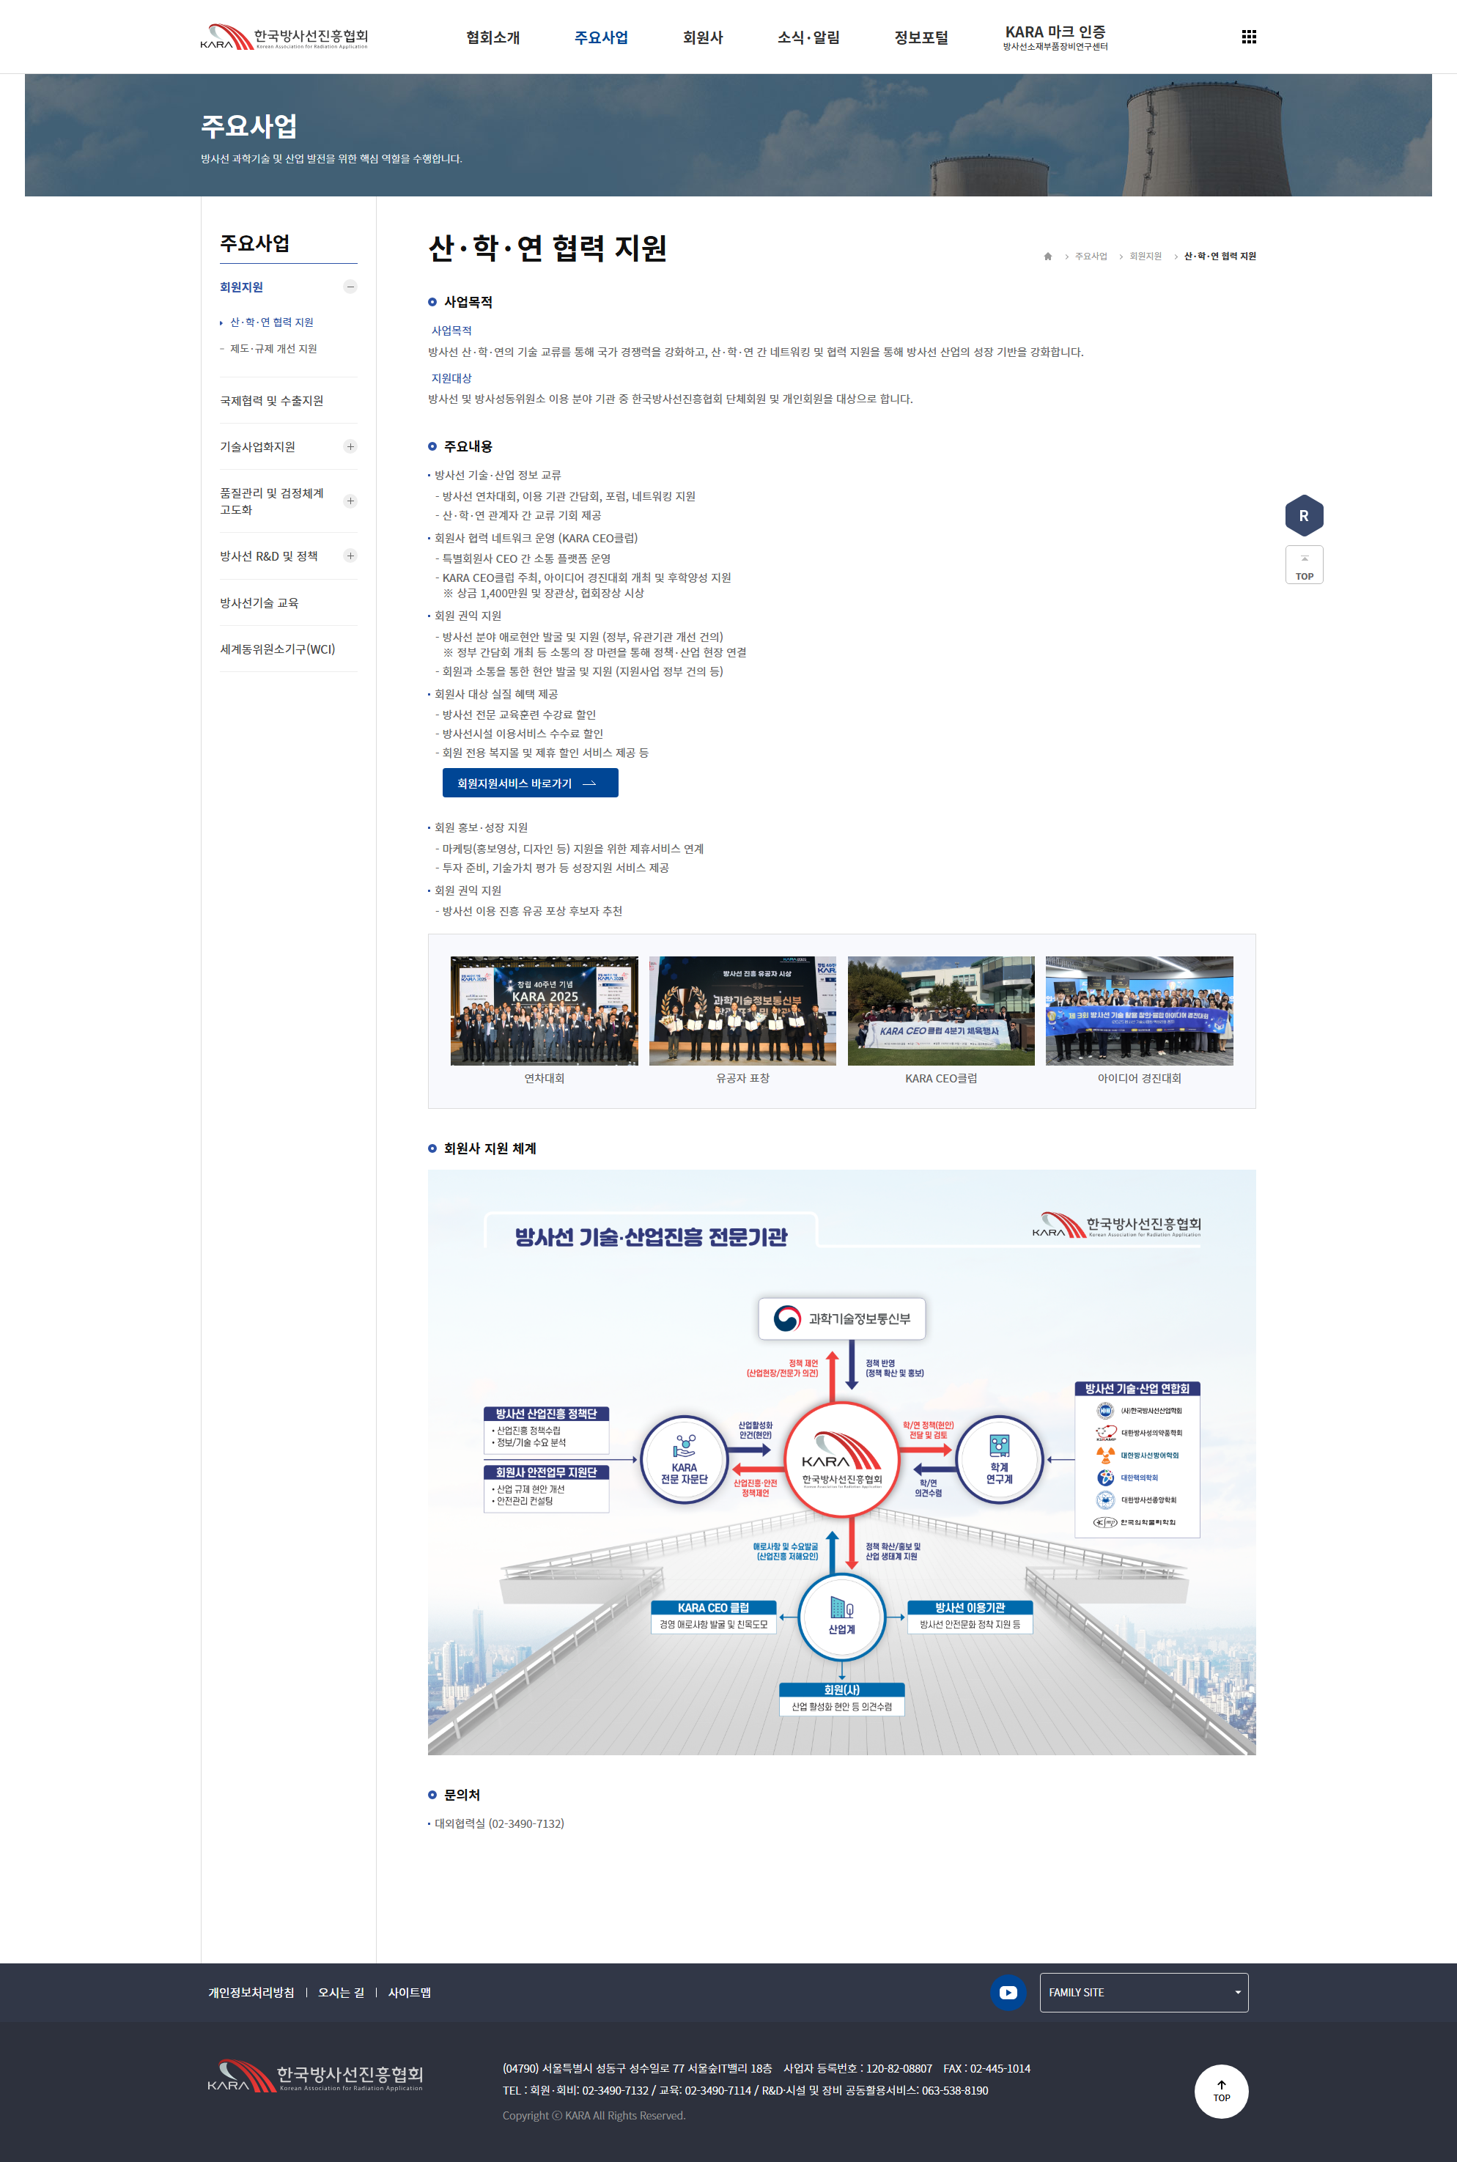Open the 연차대회 photo thumbnail

pos(544,1011)
